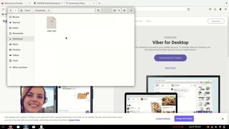
Task: Bookmark this page with the star
Action: point(189,9)
